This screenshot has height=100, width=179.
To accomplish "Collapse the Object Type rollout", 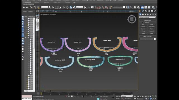I will tap(147, 21).
